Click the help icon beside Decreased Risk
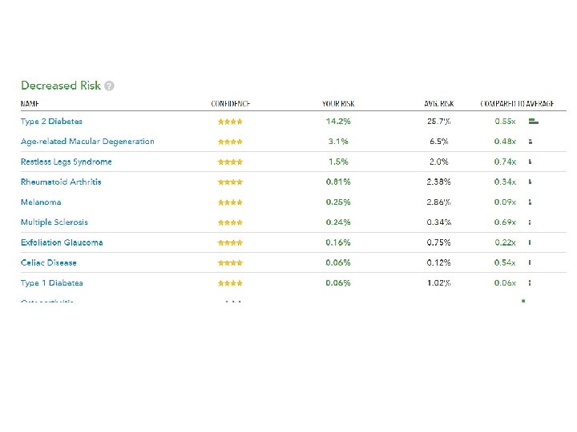 pos(109,86)
